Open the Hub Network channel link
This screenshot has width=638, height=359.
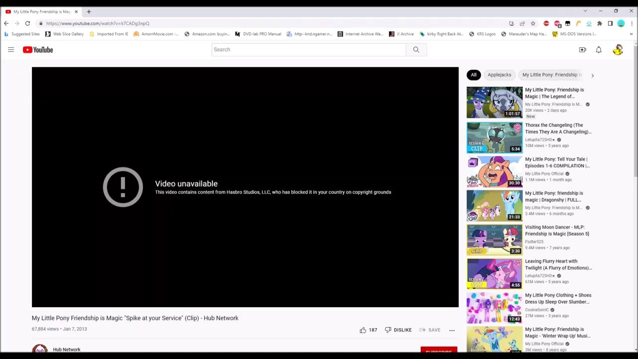click(66, 350)
